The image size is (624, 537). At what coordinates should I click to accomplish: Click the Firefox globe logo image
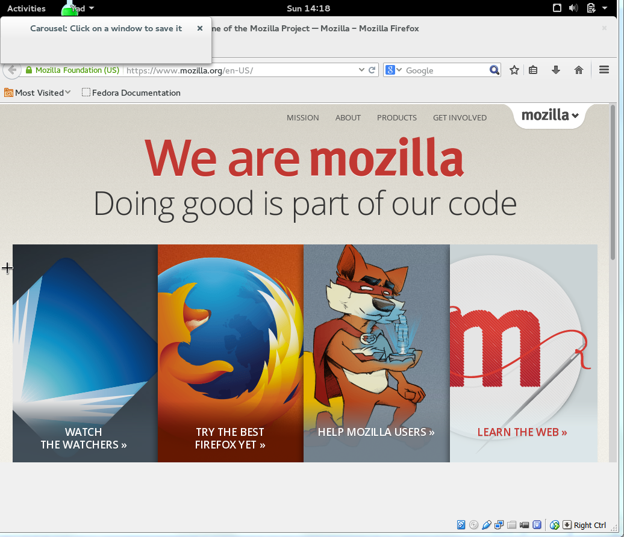pyautogui.click(x=231, y=330)
